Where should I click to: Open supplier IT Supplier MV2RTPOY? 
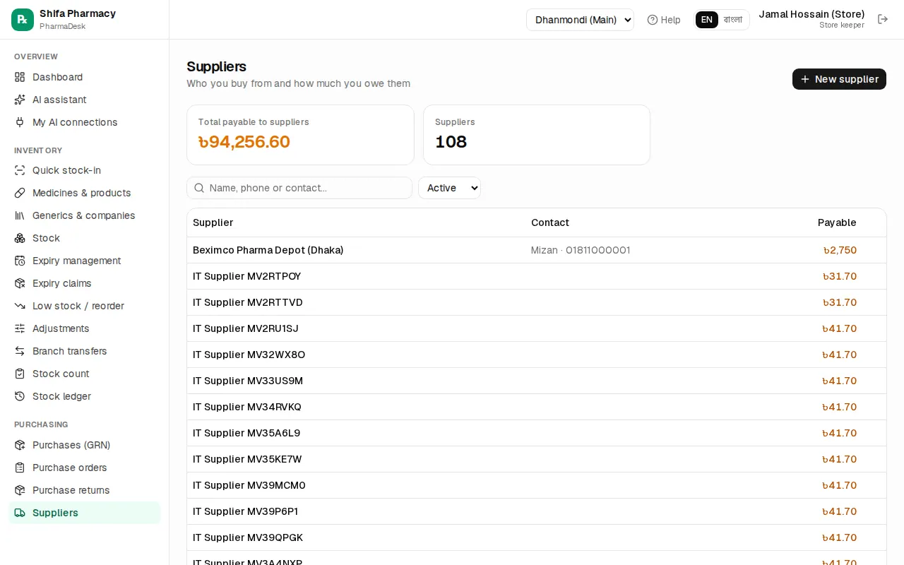[247, 276]
